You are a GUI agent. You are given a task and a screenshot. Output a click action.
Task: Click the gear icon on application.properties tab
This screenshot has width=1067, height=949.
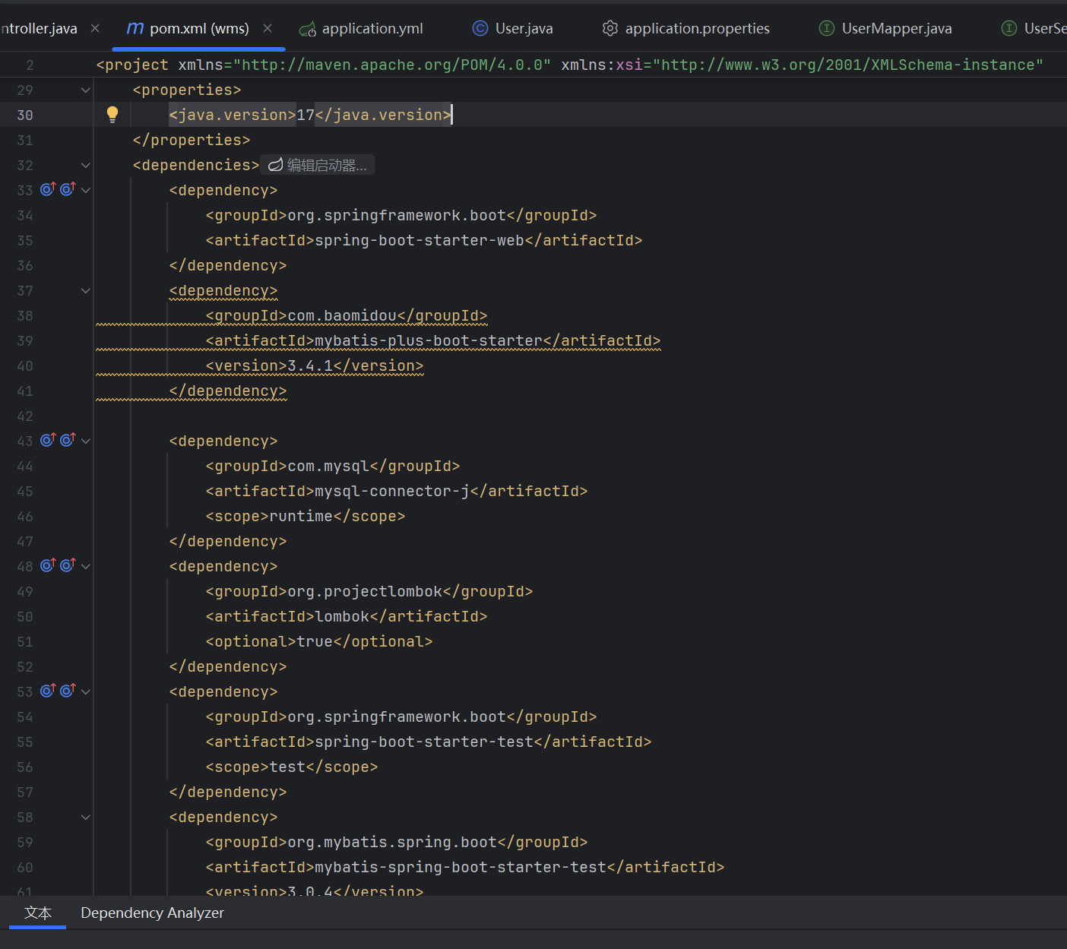[609, 28]
